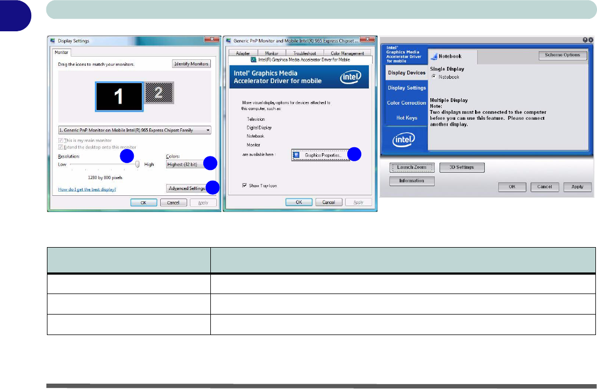
Task: Open the Monitor tab in Generic PnP window
Action: [x=271, y=53]
